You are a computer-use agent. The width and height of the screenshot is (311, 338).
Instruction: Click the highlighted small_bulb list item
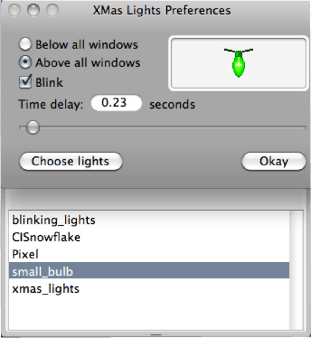click(x=43, y=271)
